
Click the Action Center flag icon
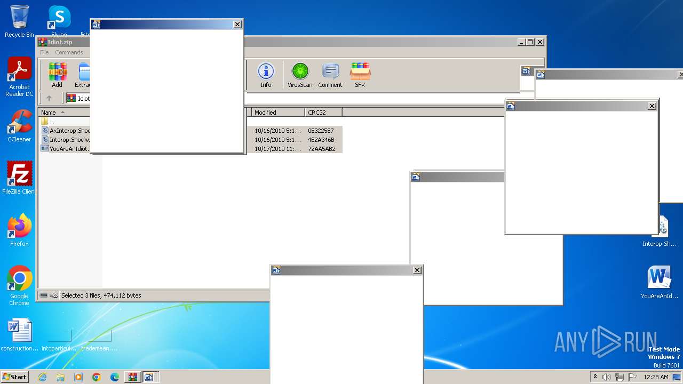632,377
